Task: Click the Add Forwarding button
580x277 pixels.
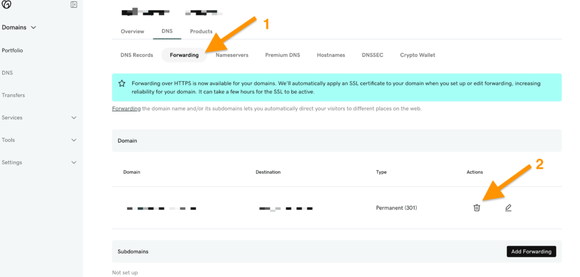Action: 531,252
